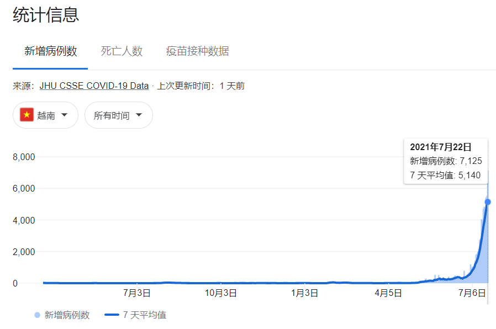Expand the dropdown arrow next to 越南
Image resolution: width=496 pixels, height=329 pixels.
[65, 115]
